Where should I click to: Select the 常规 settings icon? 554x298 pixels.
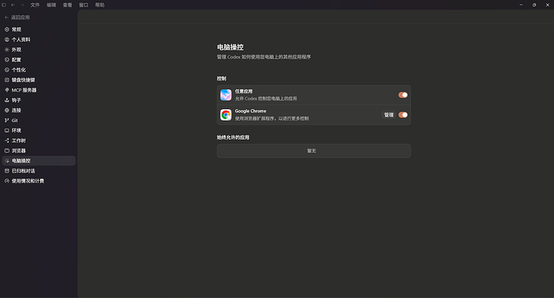click(6, 30)
